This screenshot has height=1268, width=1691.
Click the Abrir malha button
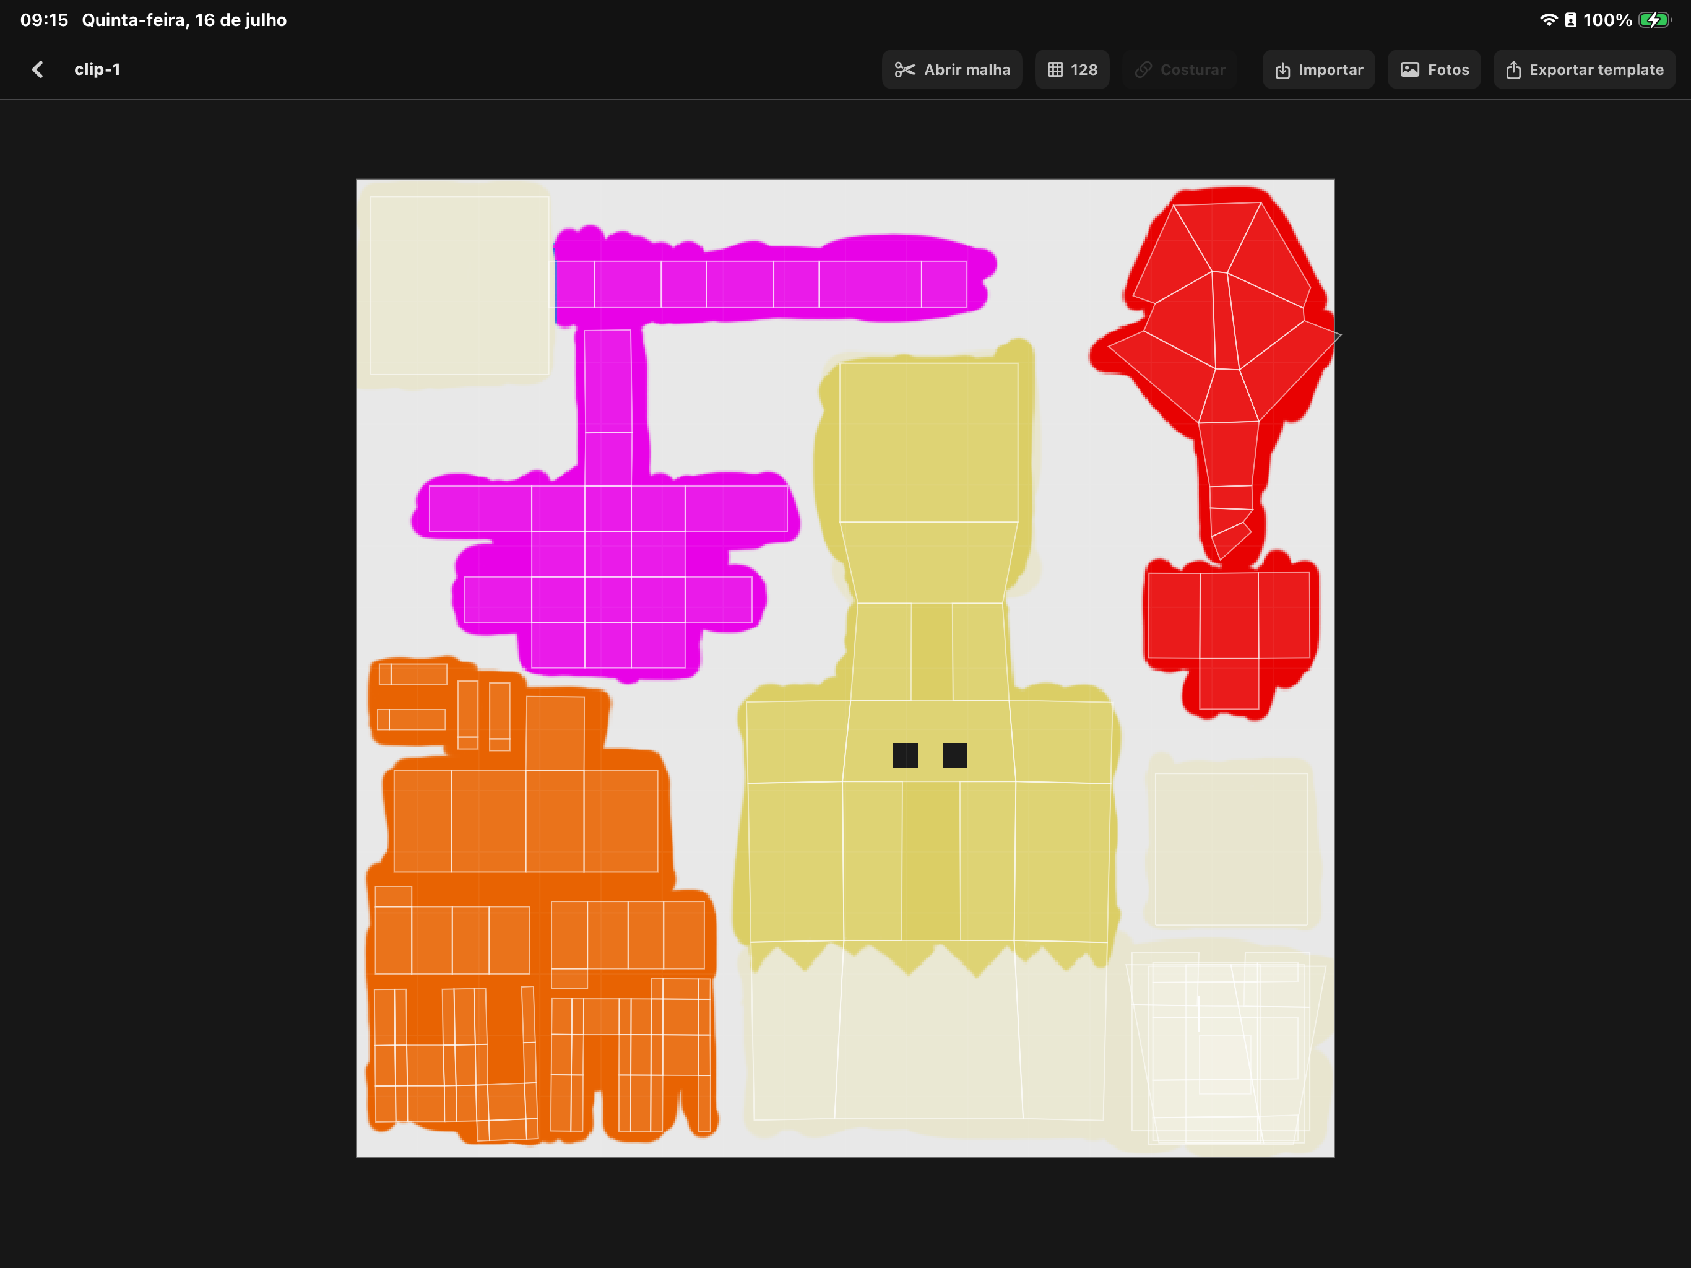(952, 69)
